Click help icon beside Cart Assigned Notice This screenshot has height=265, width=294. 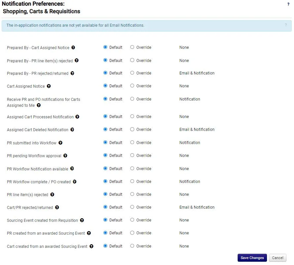48,86
